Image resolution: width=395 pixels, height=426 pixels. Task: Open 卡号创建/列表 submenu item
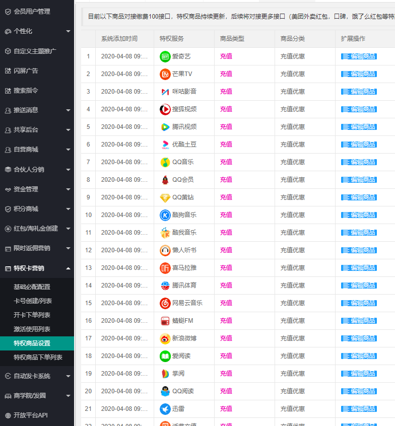click(33, 301)
